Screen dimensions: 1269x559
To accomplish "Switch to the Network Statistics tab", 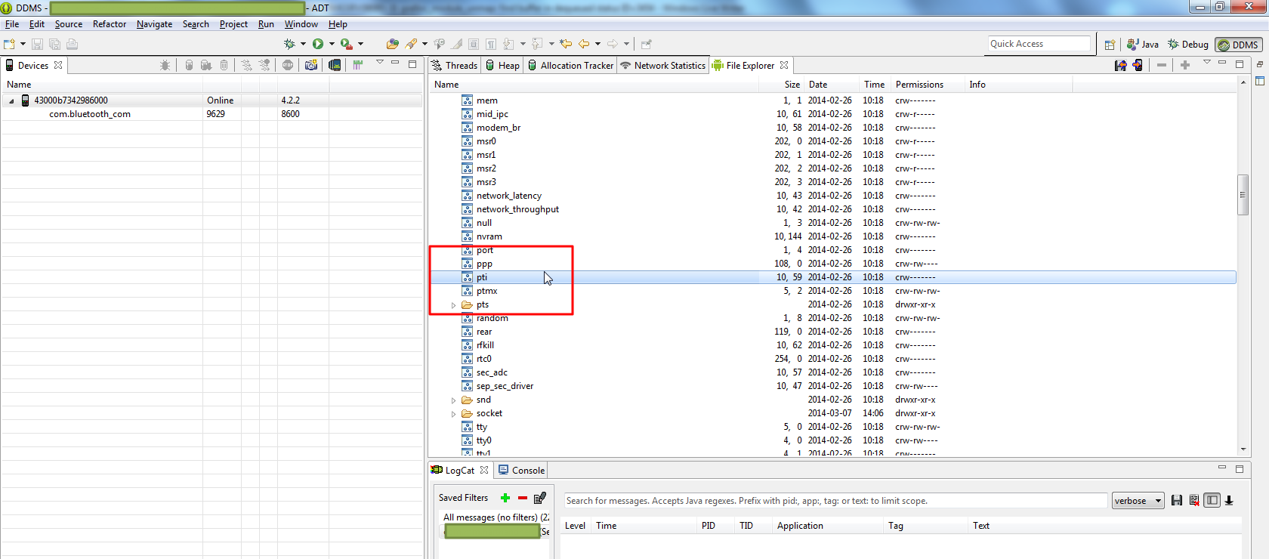I will (663, 66).
